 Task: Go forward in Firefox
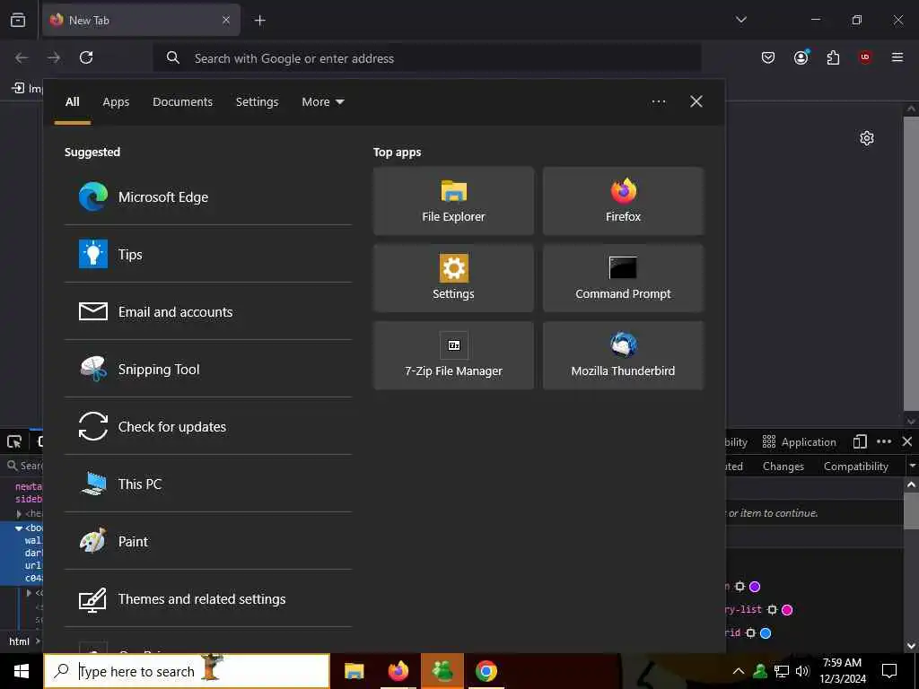[54, 57]
